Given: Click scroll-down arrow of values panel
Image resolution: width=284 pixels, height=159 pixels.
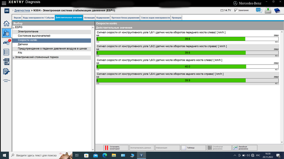Looking at the screenshot, I should click(282, 142).
